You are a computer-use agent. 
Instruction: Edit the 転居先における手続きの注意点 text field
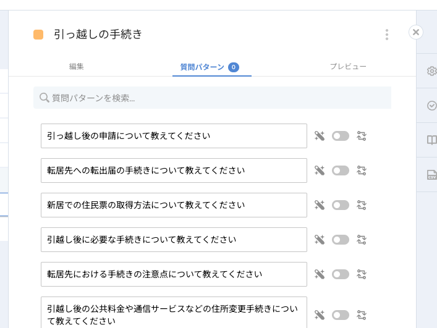174,274
